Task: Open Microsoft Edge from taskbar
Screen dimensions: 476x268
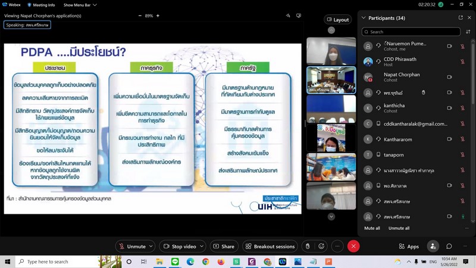Action: 190,261
